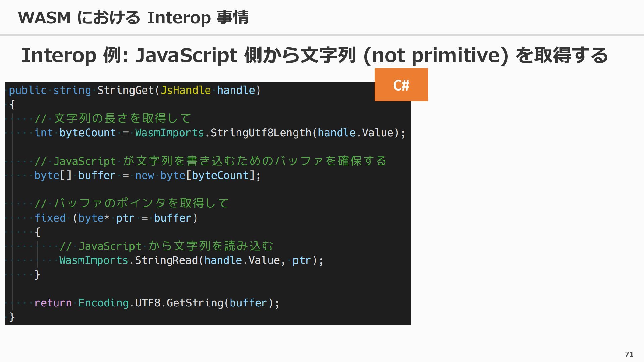644x362 pixels.
Task: Click the orange C# label badge
Action: click(401, 85)
